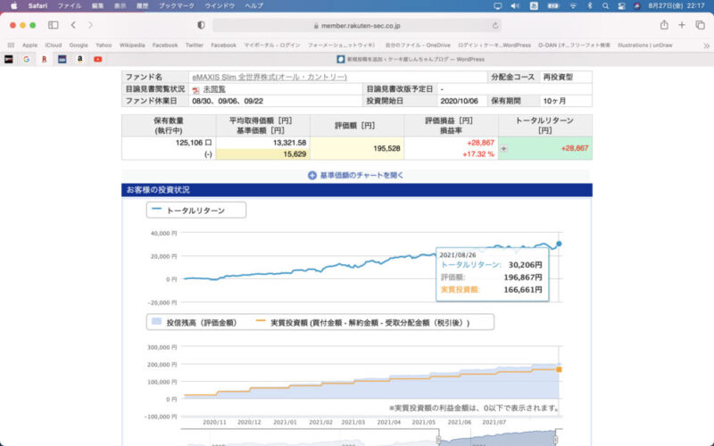Open the Apple bookmark
The width and height of the screenshot is (714, 446).
[29, 45]
